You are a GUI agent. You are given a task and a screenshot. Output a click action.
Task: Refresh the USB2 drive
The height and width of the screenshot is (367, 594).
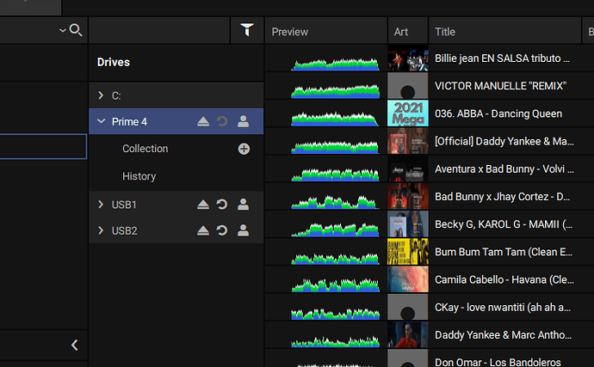click(x=222, y=230)
